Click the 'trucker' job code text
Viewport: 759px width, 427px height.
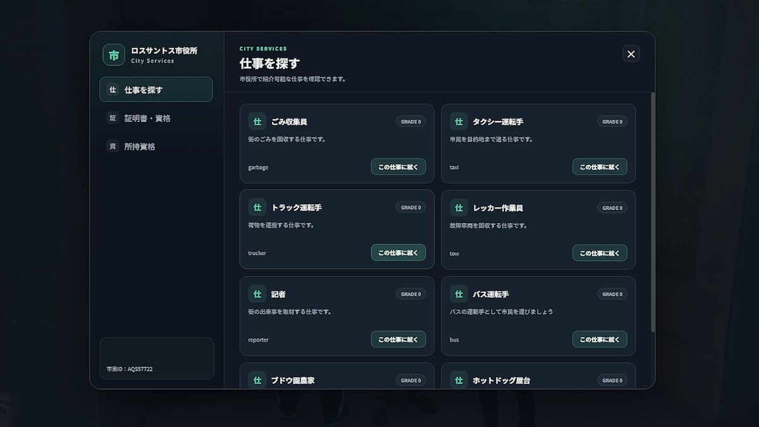[257, 253]
